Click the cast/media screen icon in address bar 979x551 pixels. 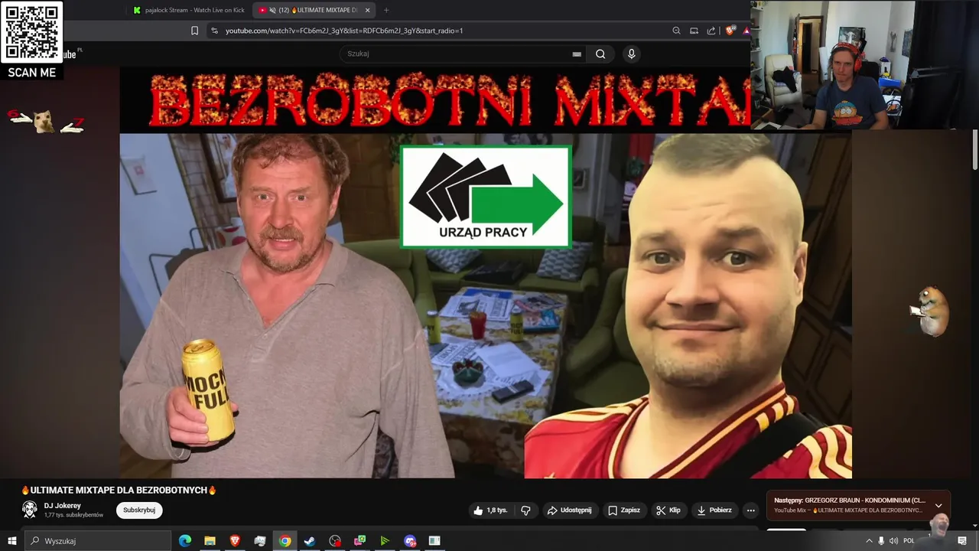click(x=694, y=31)
